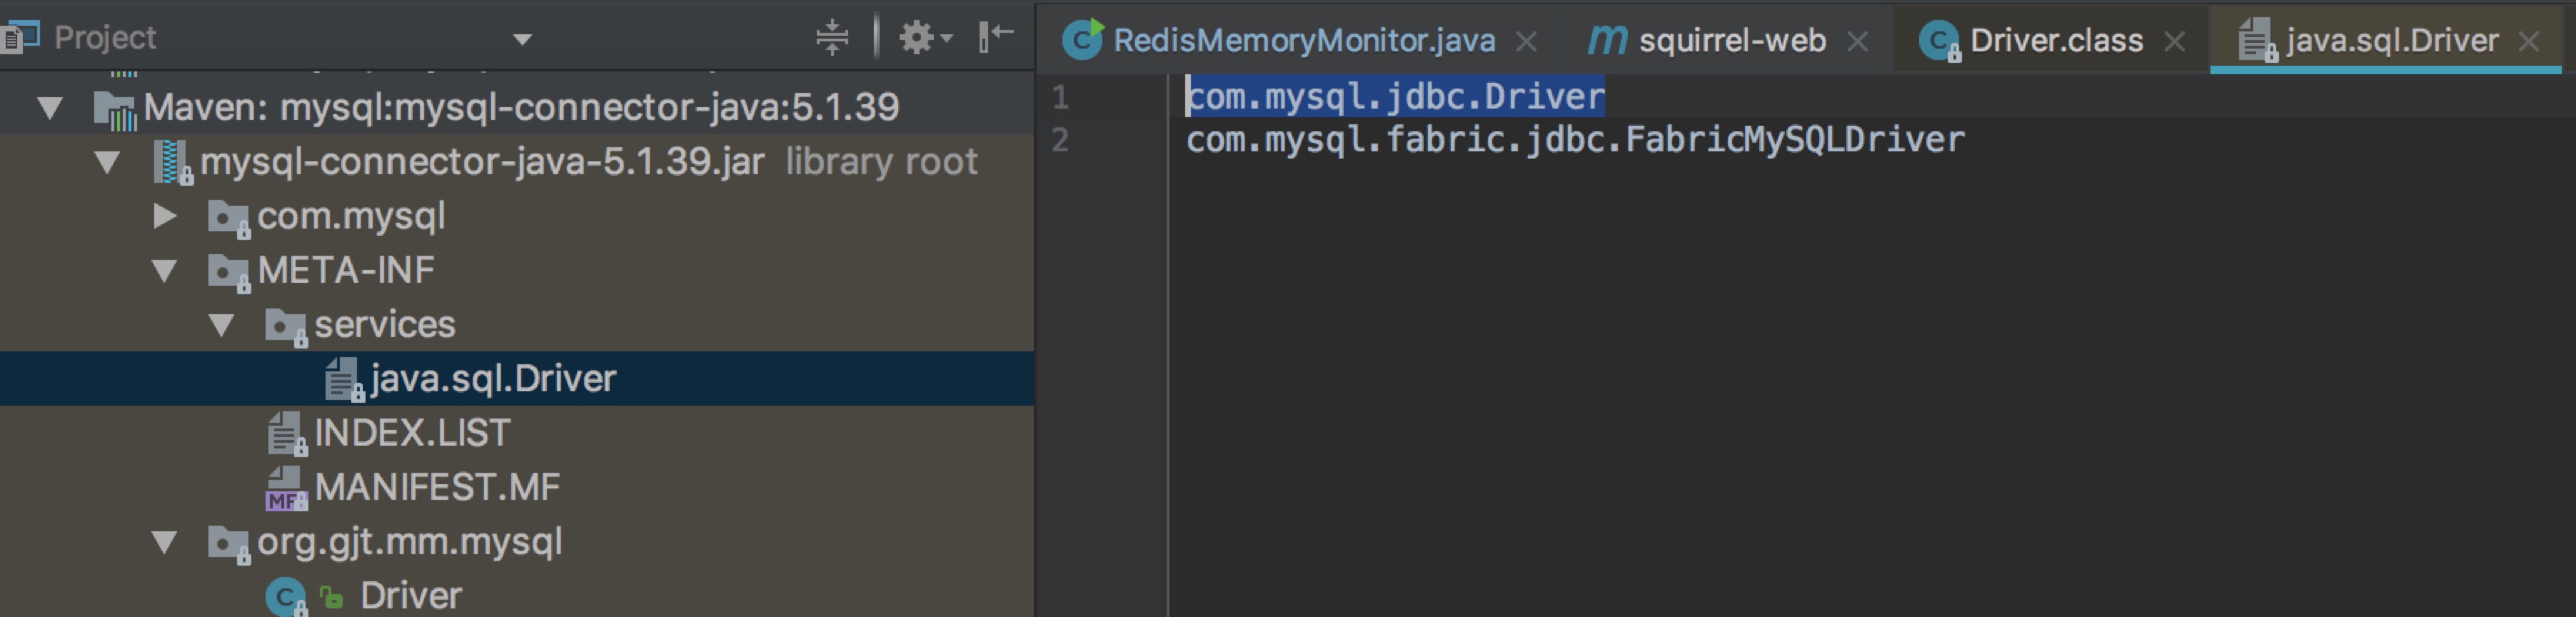Viewport: 2576px width, 617px height.
Task: Close the java.sql.Driver tab
Action: (2529, 42)
